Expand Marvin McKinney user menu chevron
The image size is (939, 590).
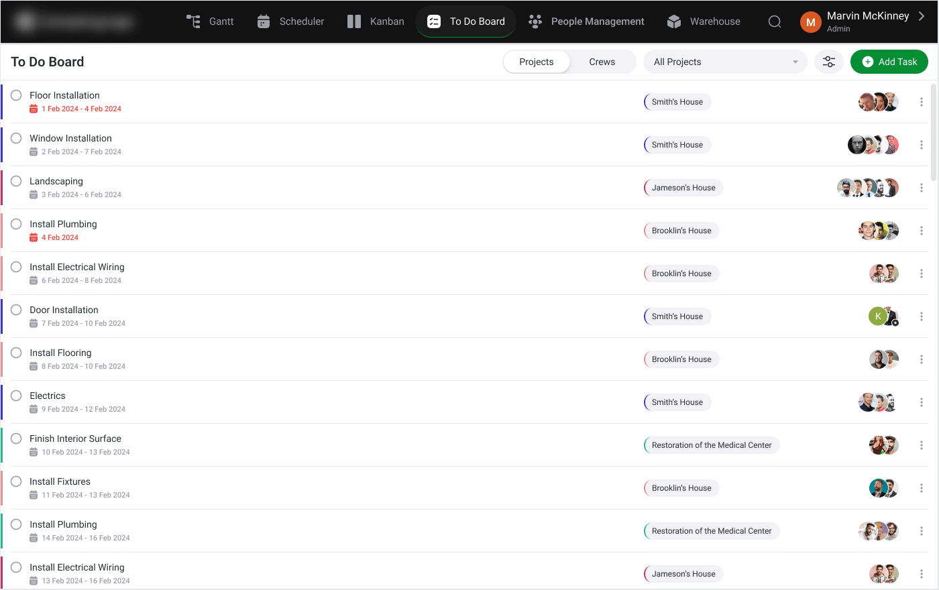tap(922, 16)
